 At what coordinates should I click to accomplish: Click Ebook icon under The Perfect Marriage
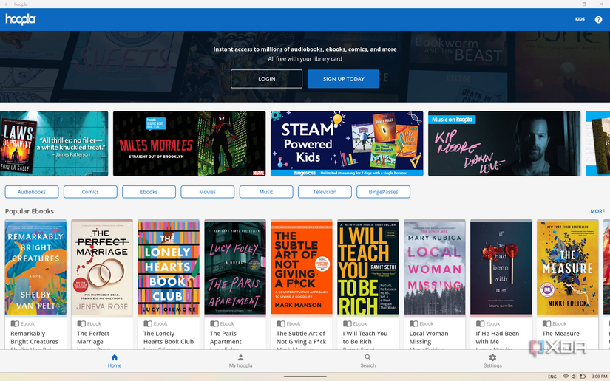tap(81, 323)
